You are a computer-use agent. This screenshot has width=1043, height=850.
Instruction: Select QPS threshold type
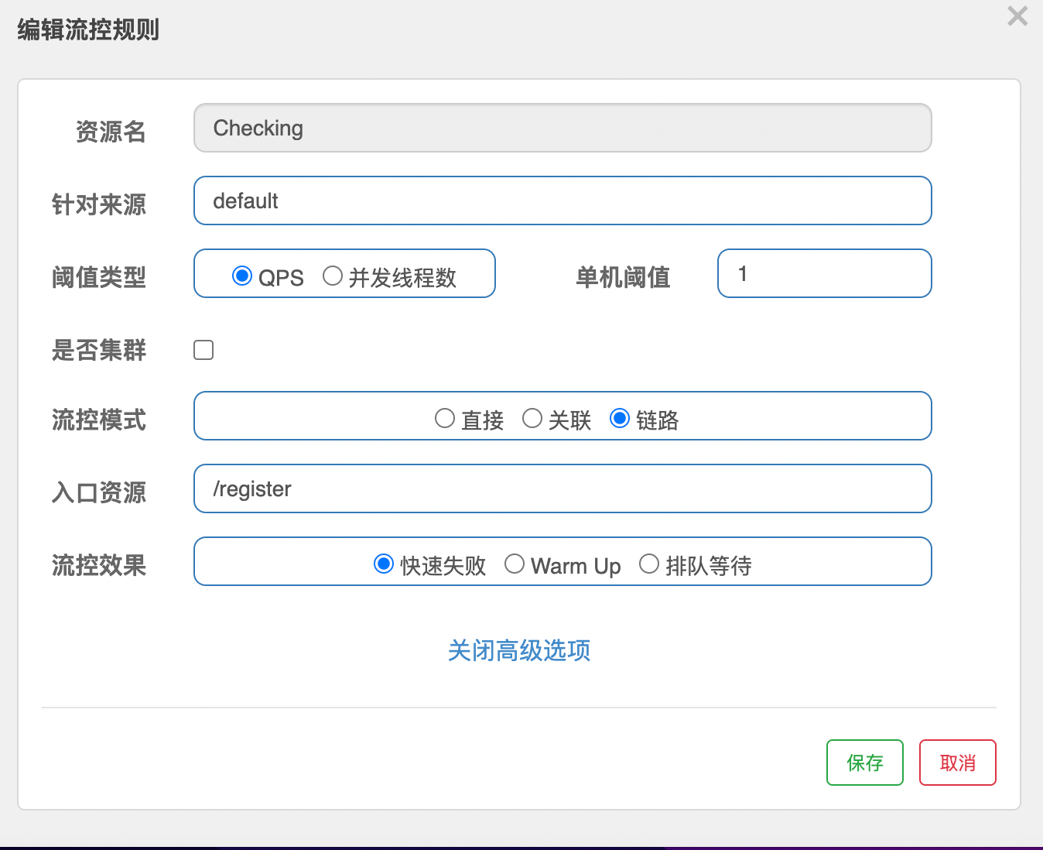pos(242,276)
